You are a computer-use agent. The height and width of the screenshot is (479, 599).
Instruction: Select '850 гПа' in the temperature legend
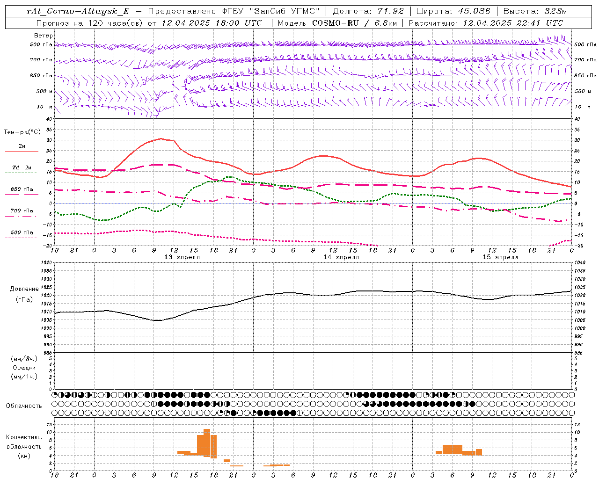tap(22, 189)
